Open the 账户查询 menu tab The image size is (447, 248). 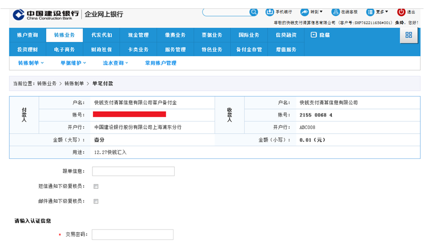28,35
